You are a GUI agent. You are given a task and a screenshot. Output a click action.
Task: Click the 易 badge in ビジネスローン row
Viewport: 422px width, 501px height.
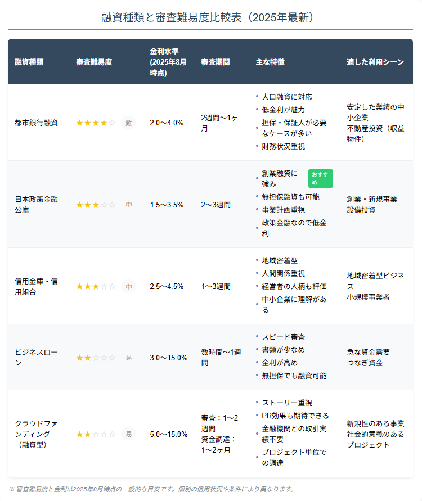[x=129, y=358]
